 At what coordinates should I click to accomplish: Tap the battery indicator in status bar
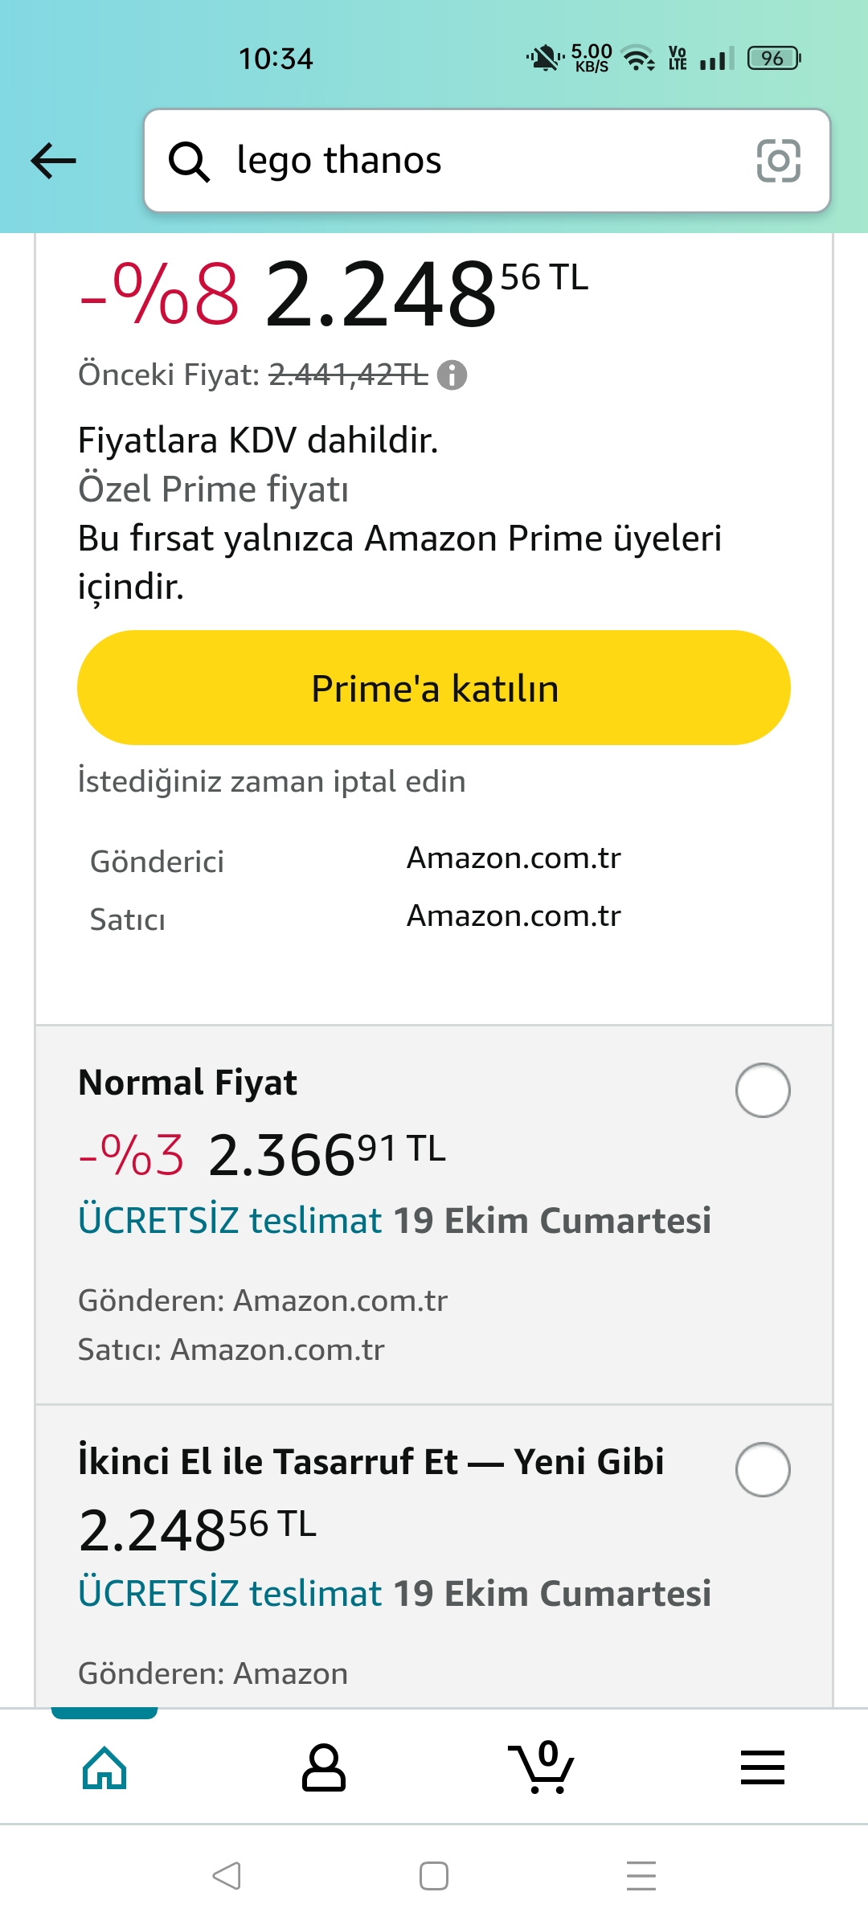click(773, 59)
